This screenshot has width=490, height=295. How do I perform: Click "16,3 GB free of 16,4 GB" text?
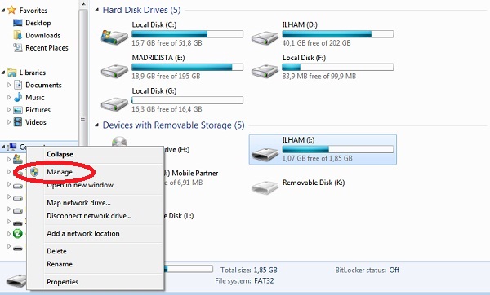pos(167,109)
